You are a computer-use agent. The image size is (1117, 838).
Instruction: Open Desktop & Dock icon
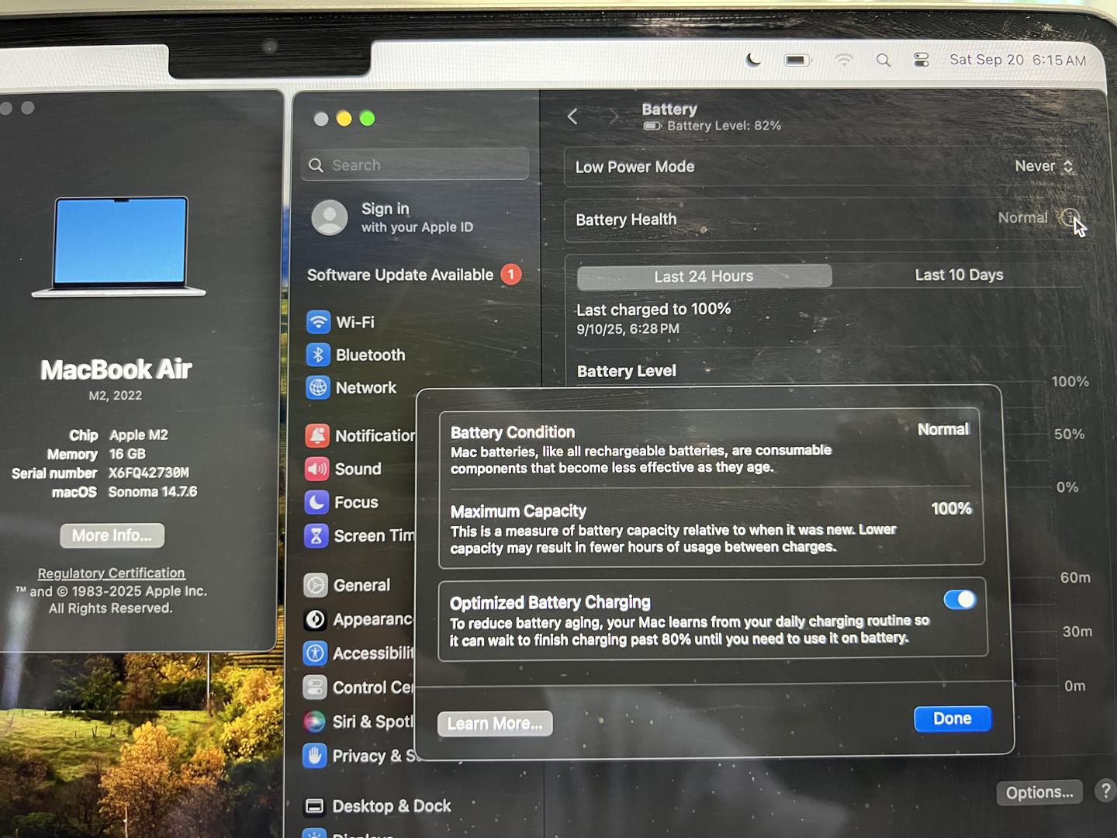click(x=314, y=806)
